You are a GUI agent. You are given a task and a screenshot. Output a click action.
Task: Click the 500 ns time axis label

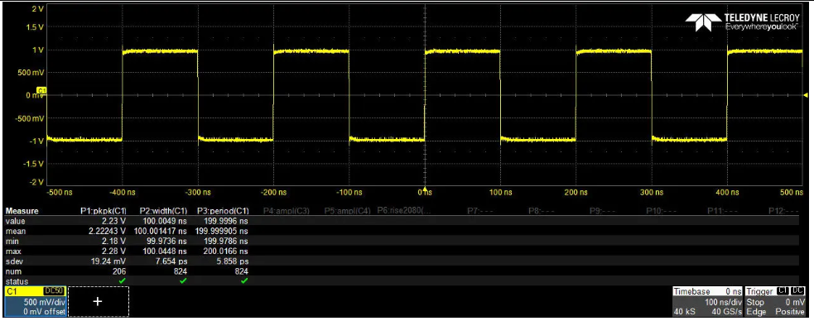(x=791, y=193)
